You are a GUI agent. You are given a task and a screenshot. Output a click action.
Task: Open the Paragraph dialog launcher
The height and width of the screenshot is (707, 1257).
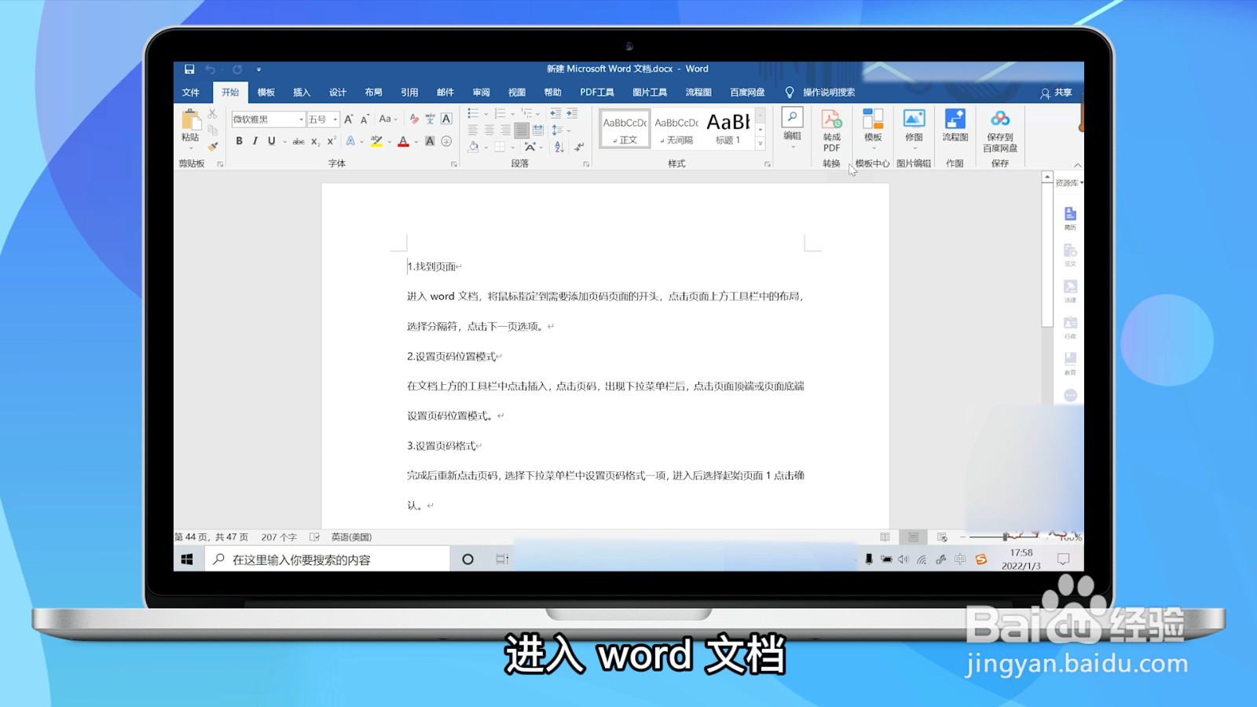click(586, 164)
